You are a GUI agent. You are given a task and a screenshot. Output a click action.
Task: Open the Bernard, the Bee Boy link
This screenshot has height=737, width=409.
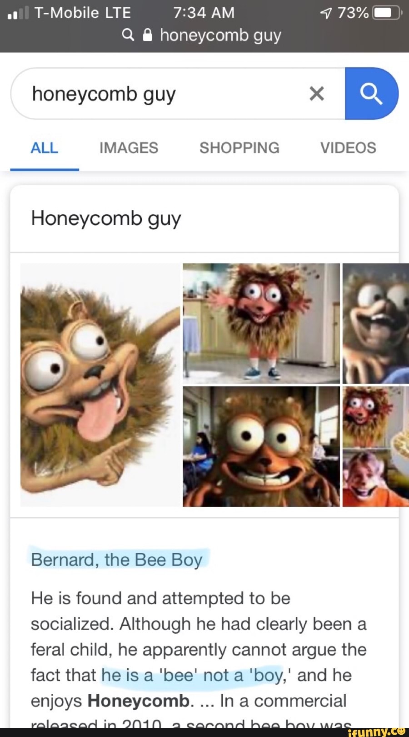116,560
